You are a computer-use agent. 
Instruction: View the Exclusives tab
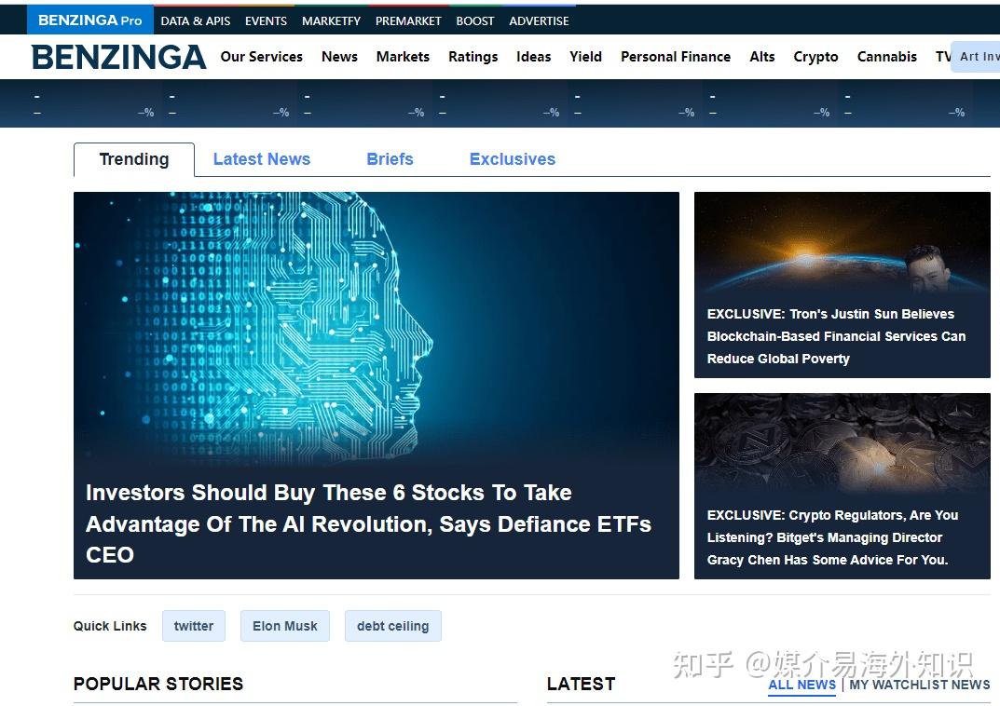pyautogui.click(x=512, y=158)
